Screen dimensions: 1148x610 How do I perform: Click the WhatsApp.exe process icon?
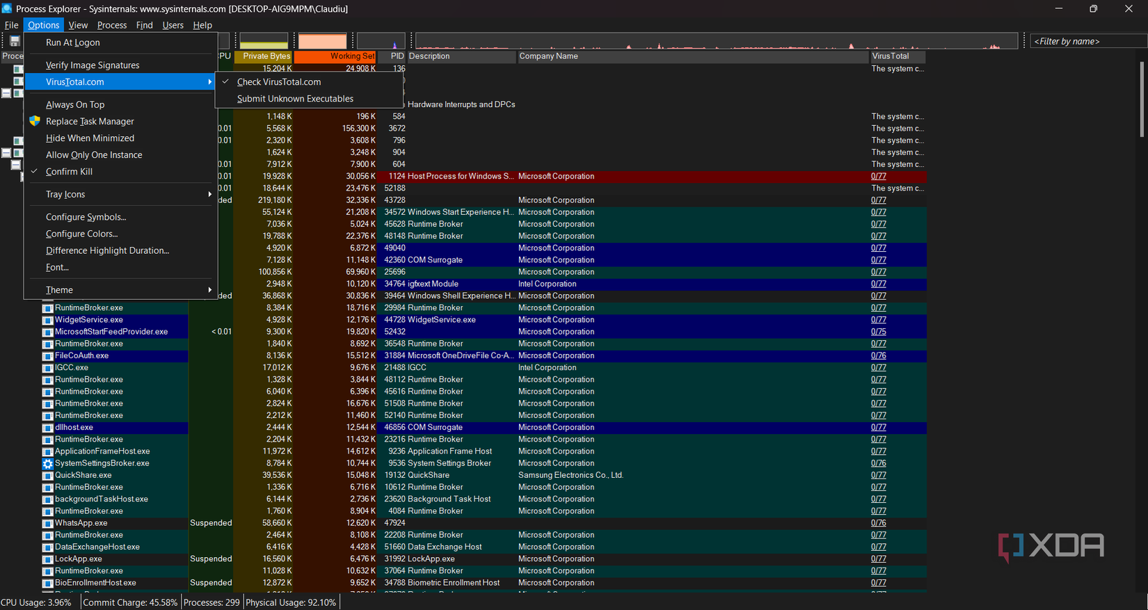tap(47, 523)
